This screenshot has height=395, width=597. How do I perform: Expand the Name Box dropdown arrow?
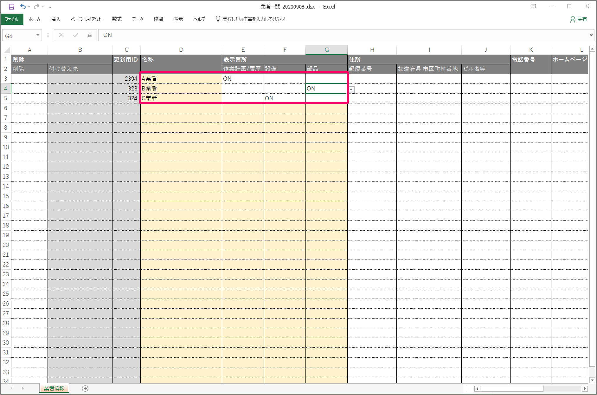38,35
